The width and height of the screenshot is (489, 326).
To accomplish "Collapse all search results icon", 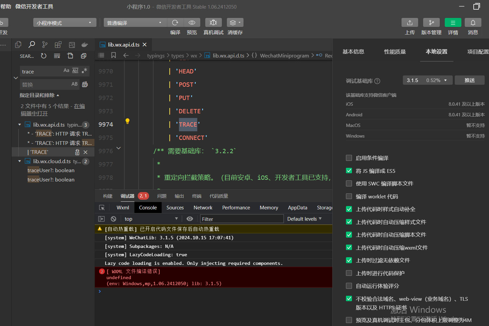I will (x=83, y=56).
